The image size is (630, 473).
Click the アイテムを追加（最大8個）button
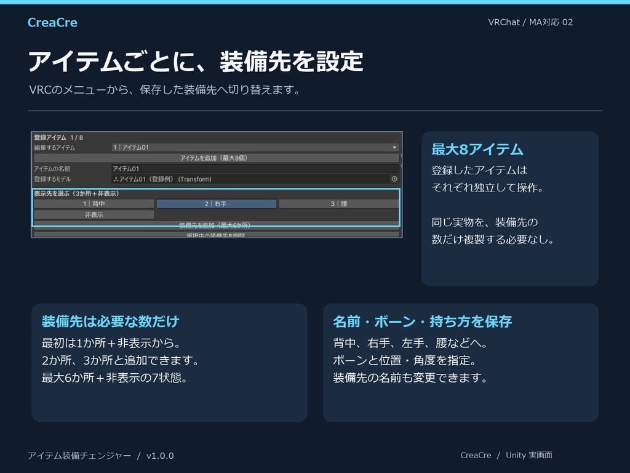[217, 158]
